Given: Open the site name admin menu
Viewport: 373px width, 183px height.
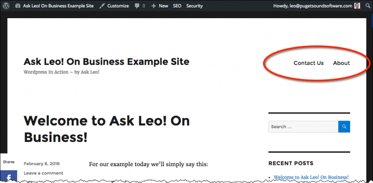Looking at the screenshot, I should 58,6.
